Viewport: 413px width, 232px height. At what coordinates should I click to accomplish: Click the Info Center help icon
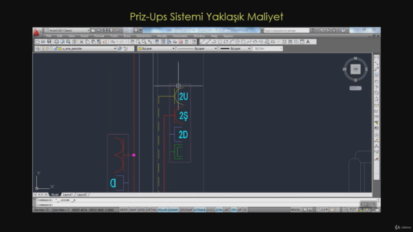[343, 30]
